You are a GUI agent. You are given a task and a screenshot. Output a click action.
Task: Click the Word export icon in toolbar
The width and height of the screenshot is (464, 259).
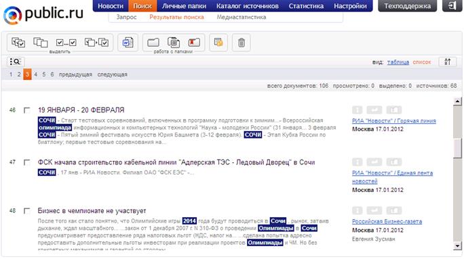128,43
